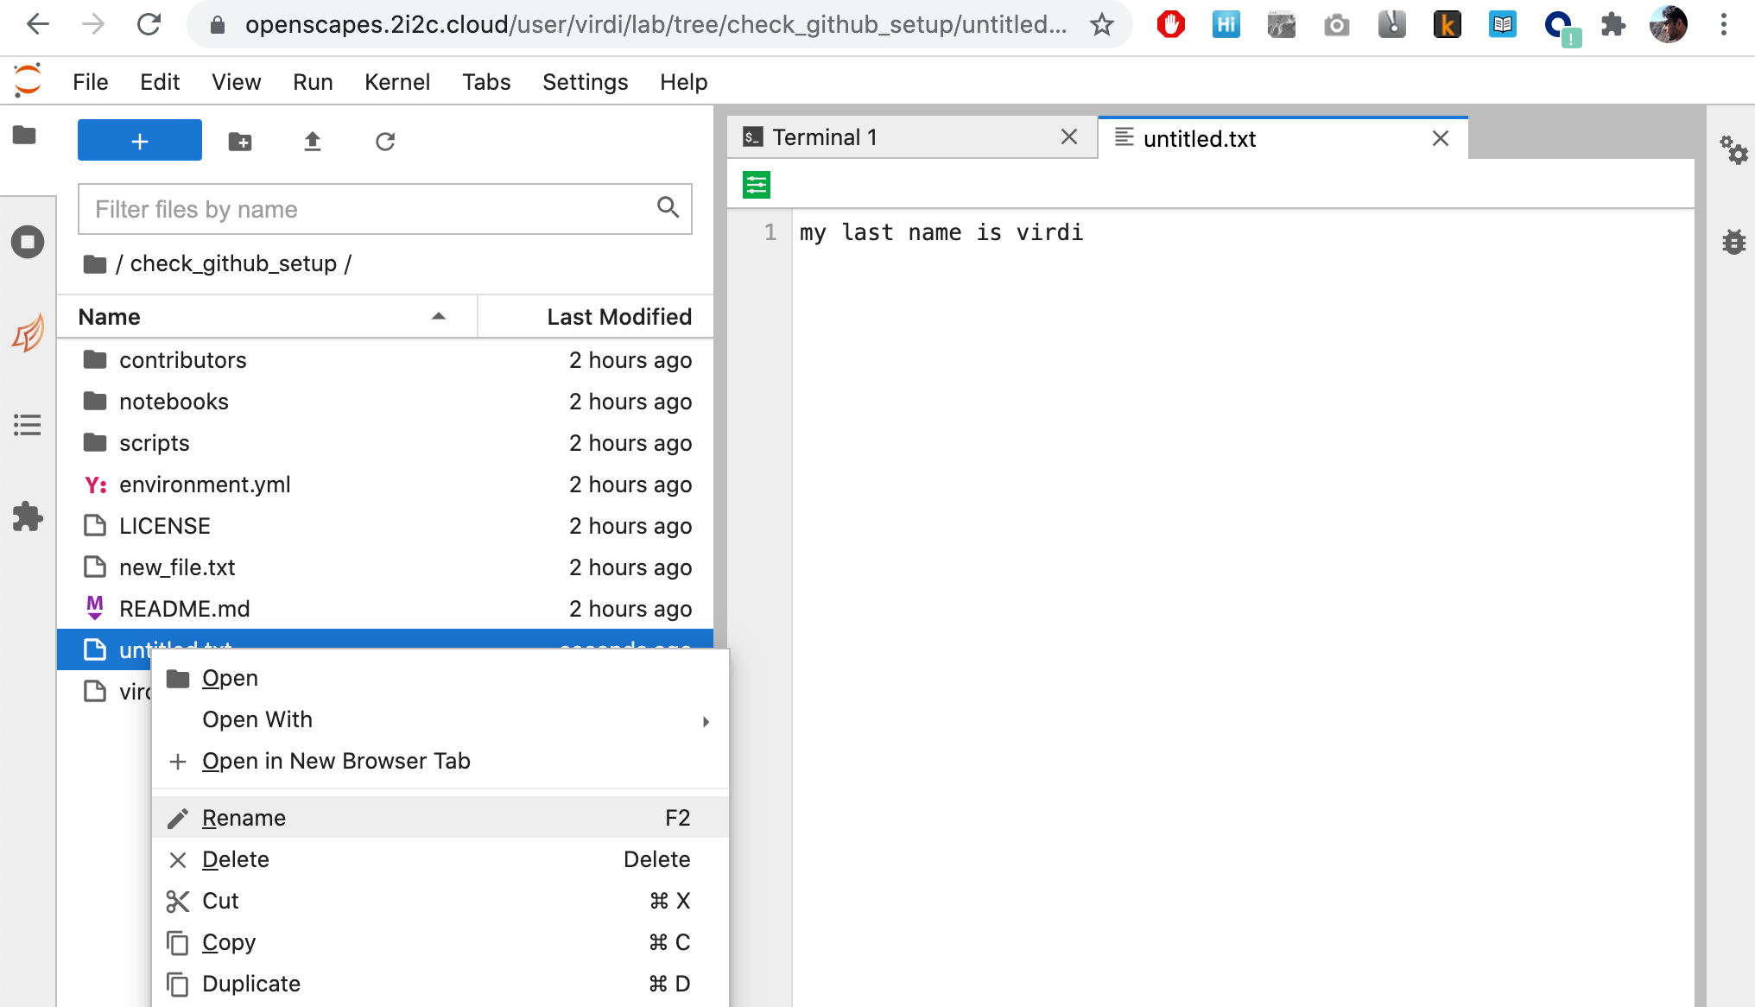Image resolution: width=1755 pixels, height=1007 pixels.
Task: Select Duplicate in the context menu
Action: [250, 984]
